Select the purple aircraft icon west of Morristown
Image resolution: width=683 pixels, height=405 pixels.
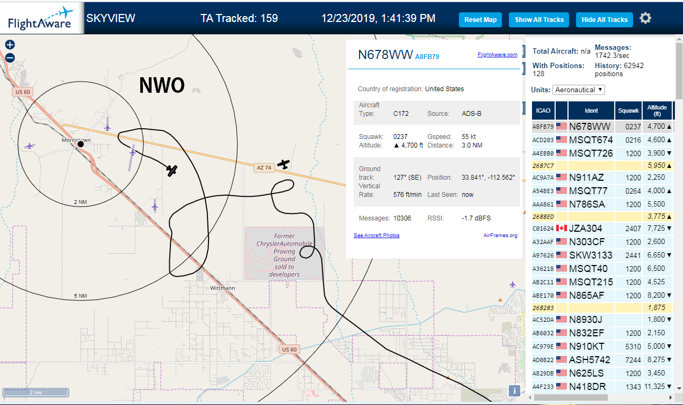click(30, 145)
